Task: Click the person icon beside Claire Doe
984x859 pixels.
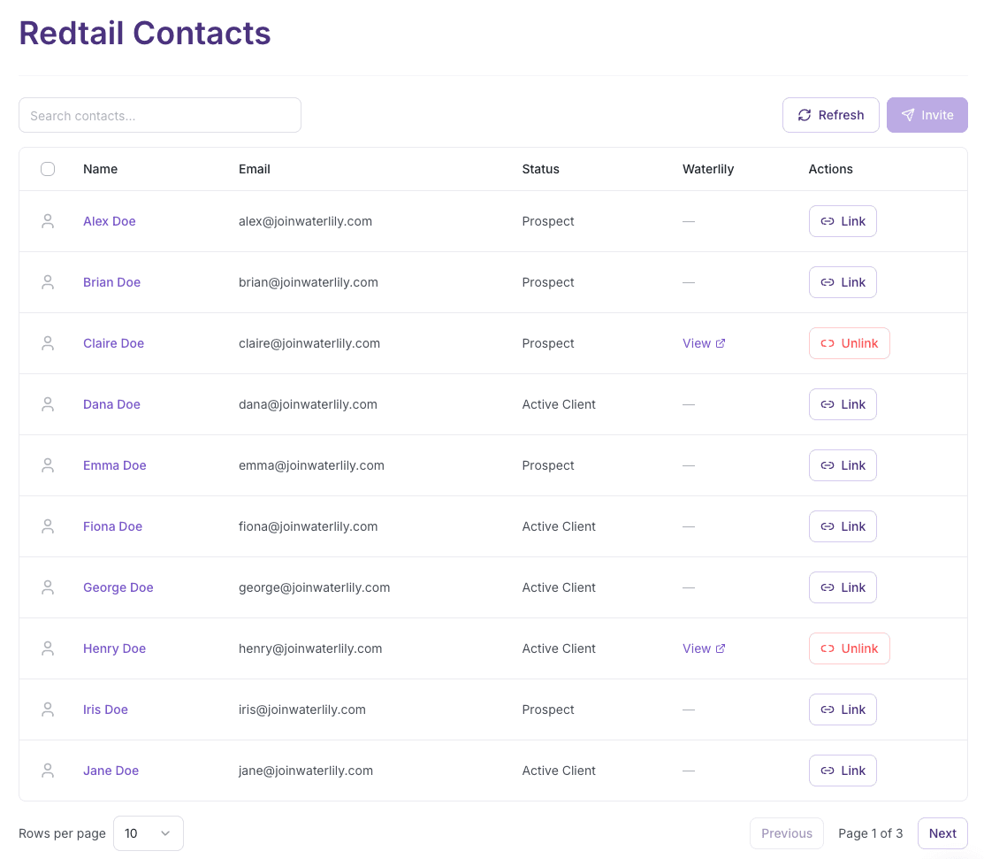Action: [48, 343]
